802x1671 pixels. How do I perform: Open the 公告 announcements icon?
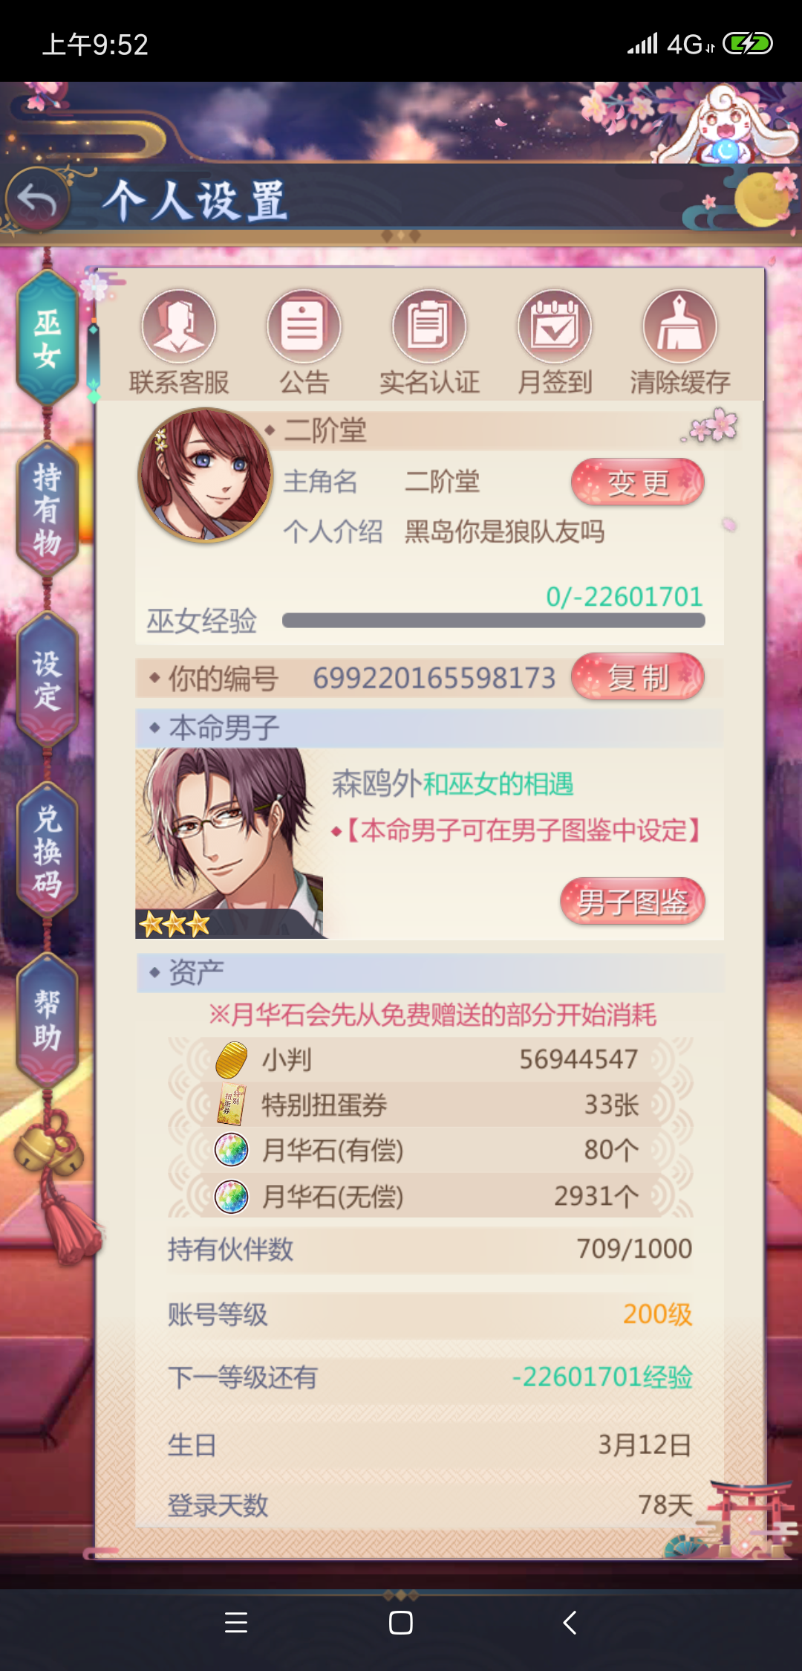[x=304, y=326]
